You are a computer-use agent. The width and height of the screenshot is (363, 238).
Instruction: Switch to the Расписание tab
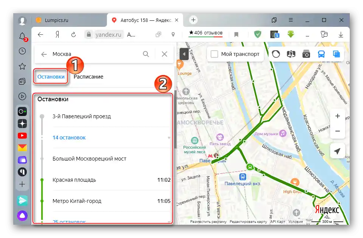pos(88,77)
